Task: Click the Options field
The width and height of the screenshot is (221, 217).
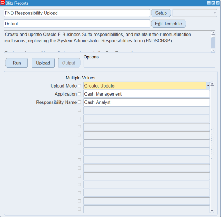Action: (150, 64)
